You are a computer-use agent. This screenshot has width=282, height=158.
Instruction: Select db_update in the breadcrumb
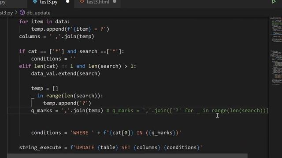pyautogui.click(x=38, y=13)
